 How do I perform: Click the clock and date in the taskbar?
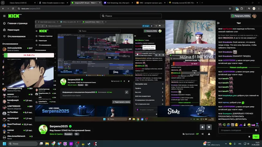click(256, 144)
